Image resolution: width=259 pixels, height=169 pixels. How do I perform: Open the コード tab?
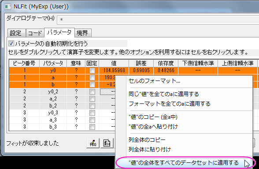[35, 33]
